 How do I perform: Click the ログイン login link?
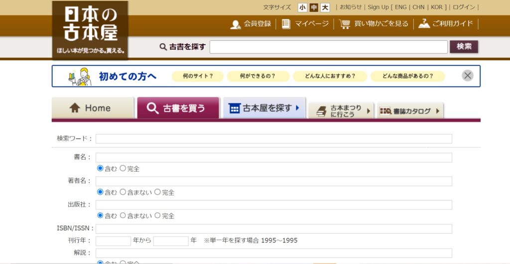click(x=463, y=7)
